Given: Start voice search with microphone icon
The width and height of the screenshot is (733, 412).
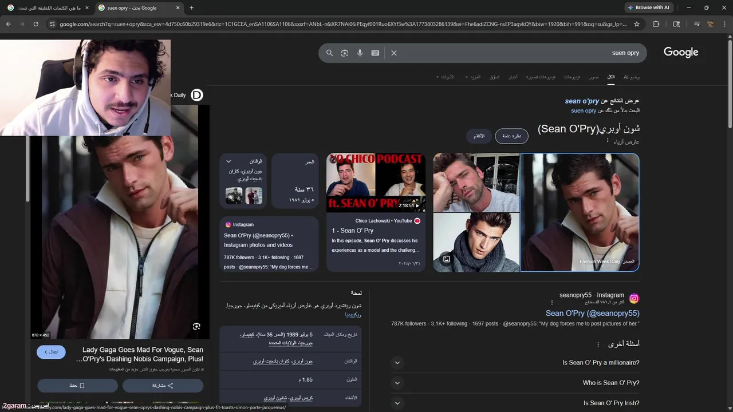Looking at the screenshot, I should tap(360, 53).
